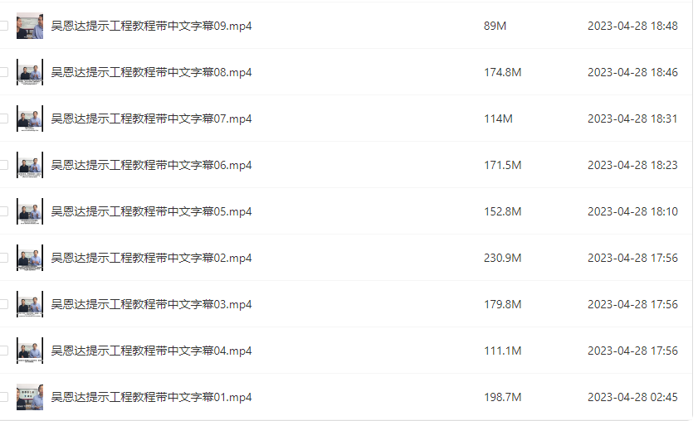This screenshot has height=421, width=698.
Task: Click the 198.7M file size entry
Action: tap(502, 397)
